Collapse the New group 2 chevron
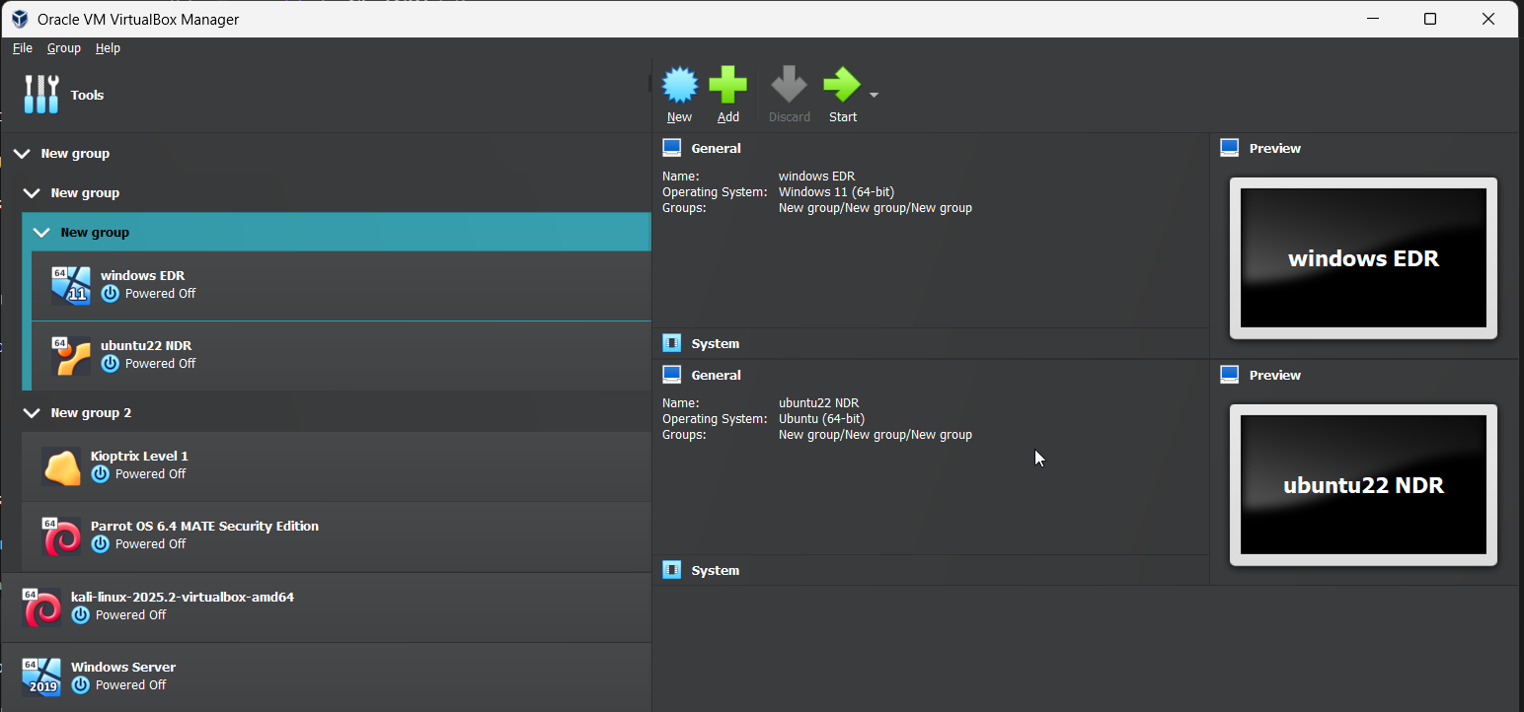This screenshot has width=1524, height=712. [x=32, y=413]
